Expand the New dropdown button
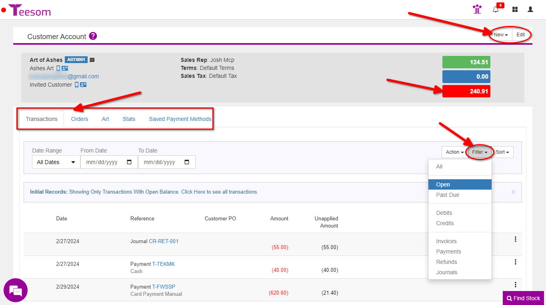This screenshot has height=305, width=546. click(500, 35)
